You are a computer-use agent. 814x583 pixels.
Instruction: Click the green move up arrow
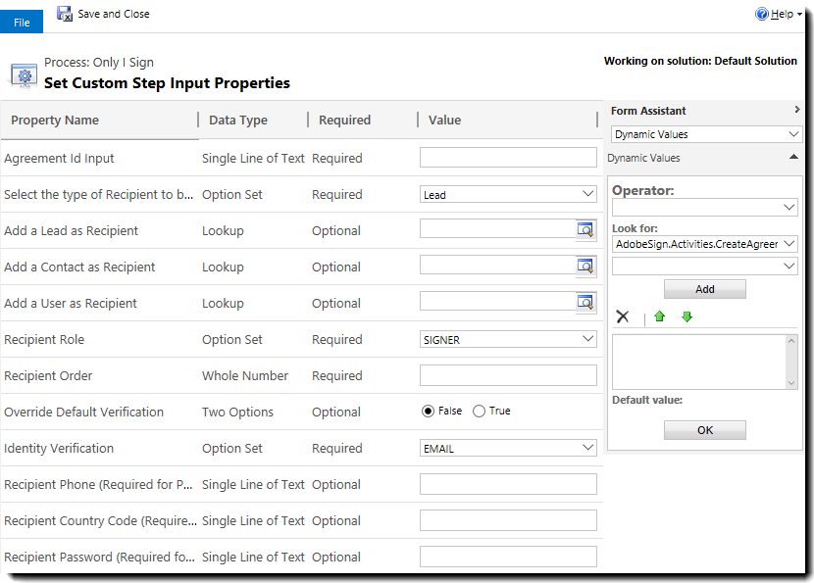tap(660, 316)
